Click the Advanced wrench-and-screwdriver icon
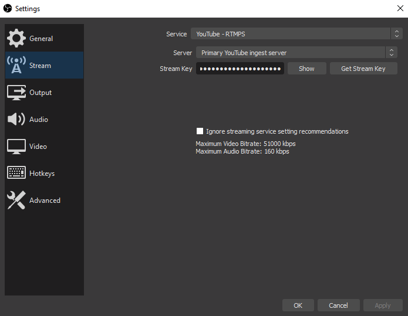The height and width of the screenshot is (316, 408). point(16,201)
